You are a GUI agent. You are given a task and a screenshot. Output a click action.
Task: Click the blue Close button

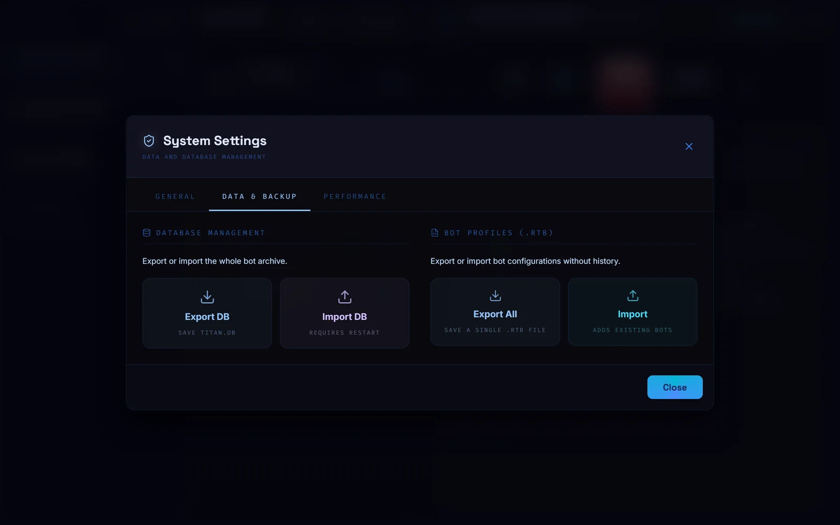point(675,387)
